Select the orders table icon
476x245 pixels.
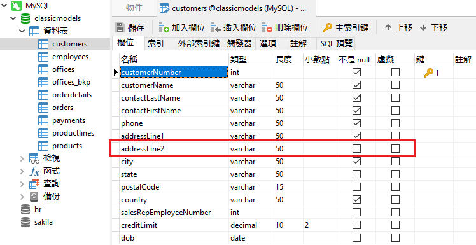(43, 108)
